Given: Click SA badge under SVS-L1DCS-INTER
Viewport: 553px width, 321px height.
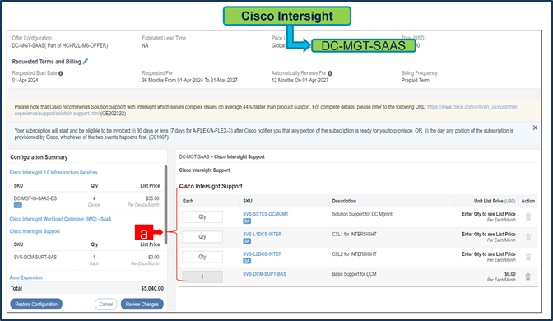Looking at the screenshot, I should click(247, 241).
